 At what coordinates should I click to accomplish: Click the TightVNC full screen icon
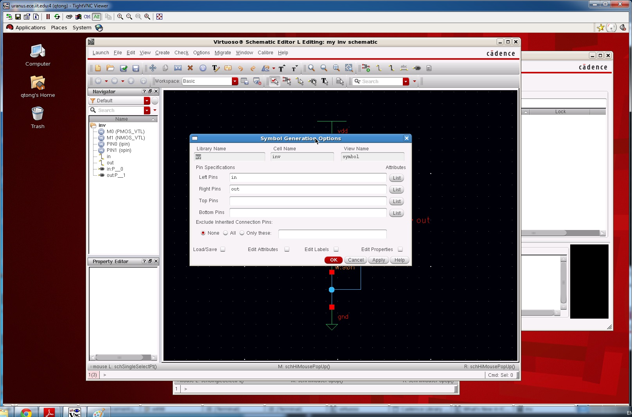[159, 16]
